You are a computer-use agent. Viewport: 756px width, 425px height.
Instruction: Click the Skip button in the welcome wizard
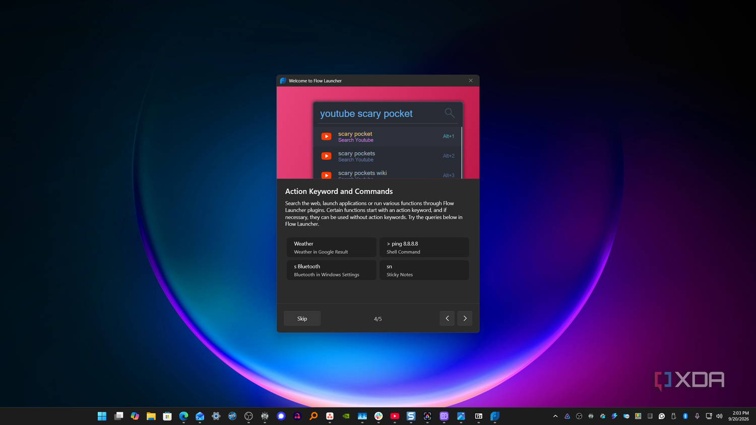coord(302,318)
